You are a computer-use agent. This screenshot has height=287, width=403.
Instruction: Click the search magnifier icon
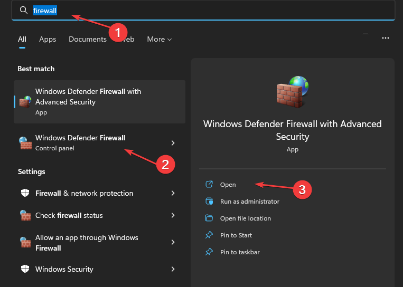[x=23, y=10]
